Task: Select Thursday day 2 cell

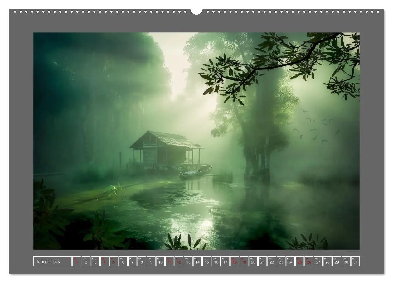Action: click(86, 261)
